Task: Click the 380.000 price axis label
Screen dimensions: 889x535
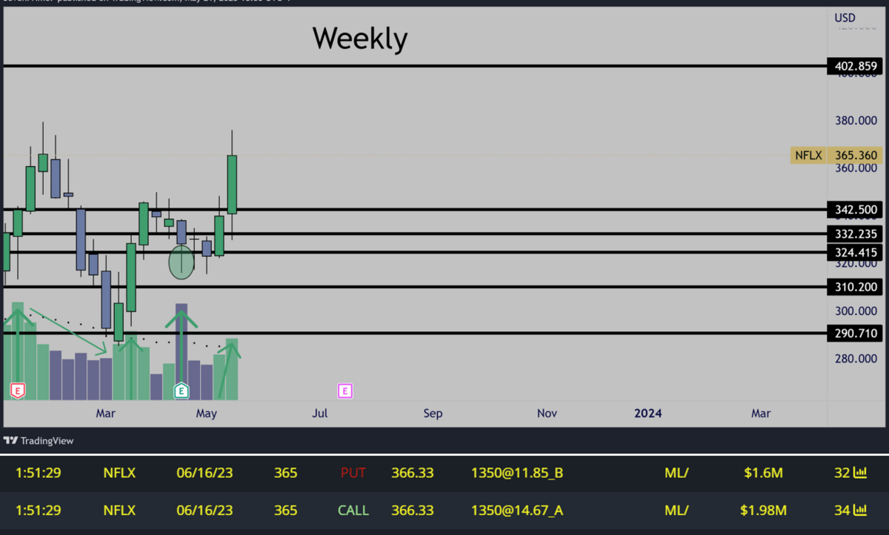Action: click(x=856, y=120)
